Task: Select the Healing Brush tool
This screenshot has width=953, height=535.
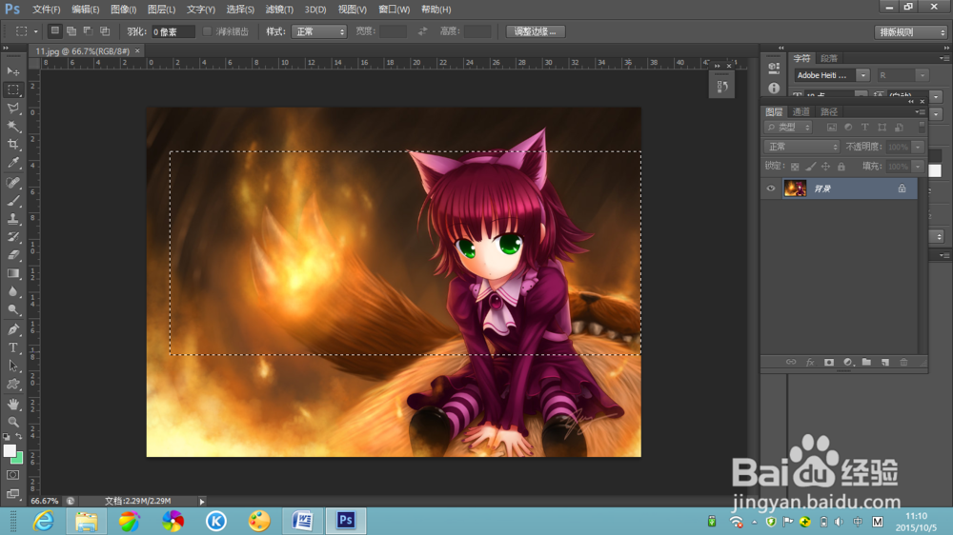Action: point(12,182)
